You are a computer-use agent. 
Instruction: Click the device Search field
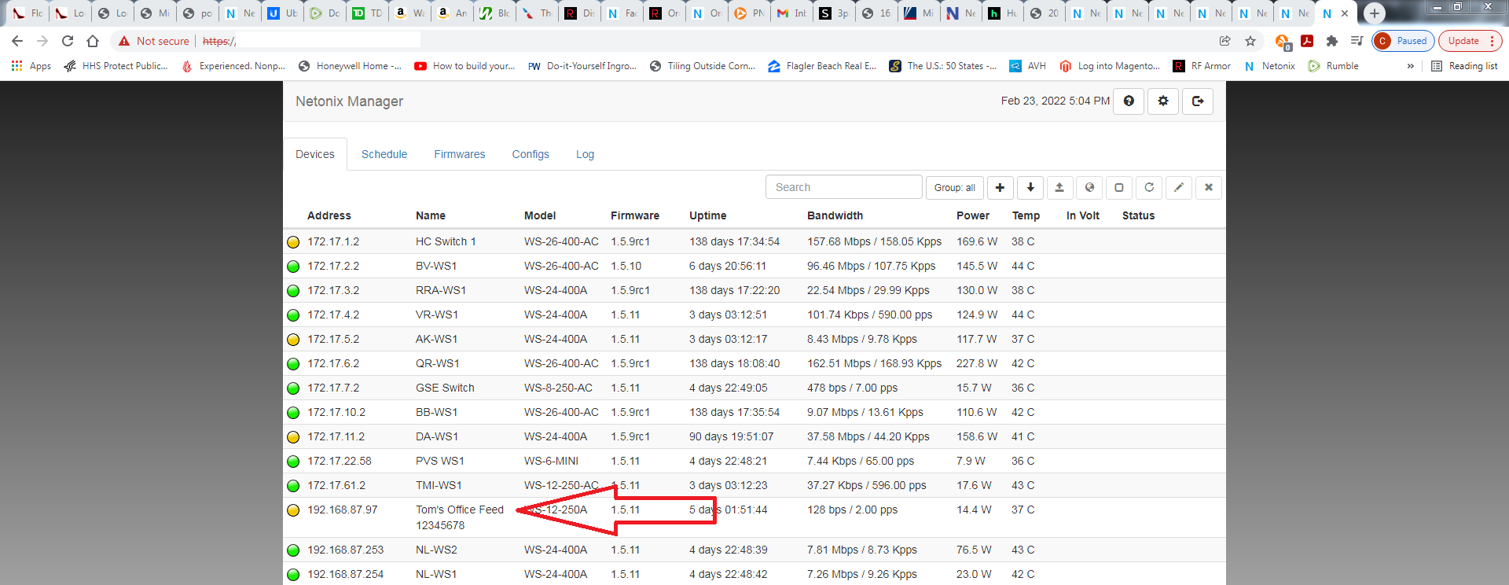coord(843,187)
